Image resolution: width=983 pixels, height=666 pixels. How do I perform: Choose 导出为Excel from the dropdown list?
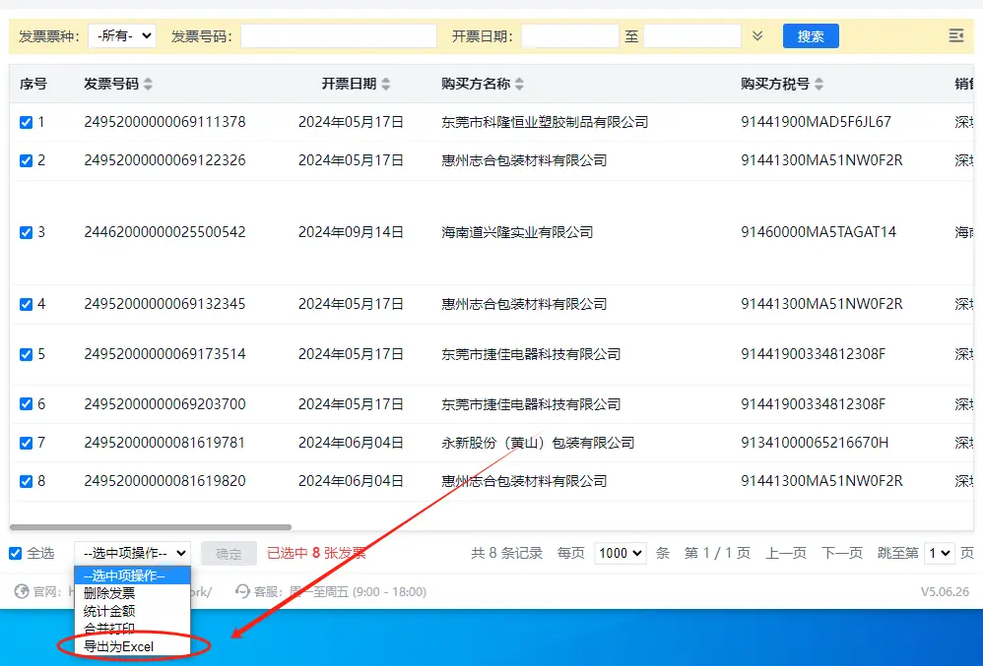coord(132,646)
